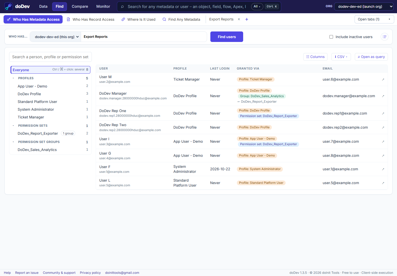This screenshot has width=397, height=276.
Task: Click the USER column header
Action: pyautogui.click(x=103, y=68)
